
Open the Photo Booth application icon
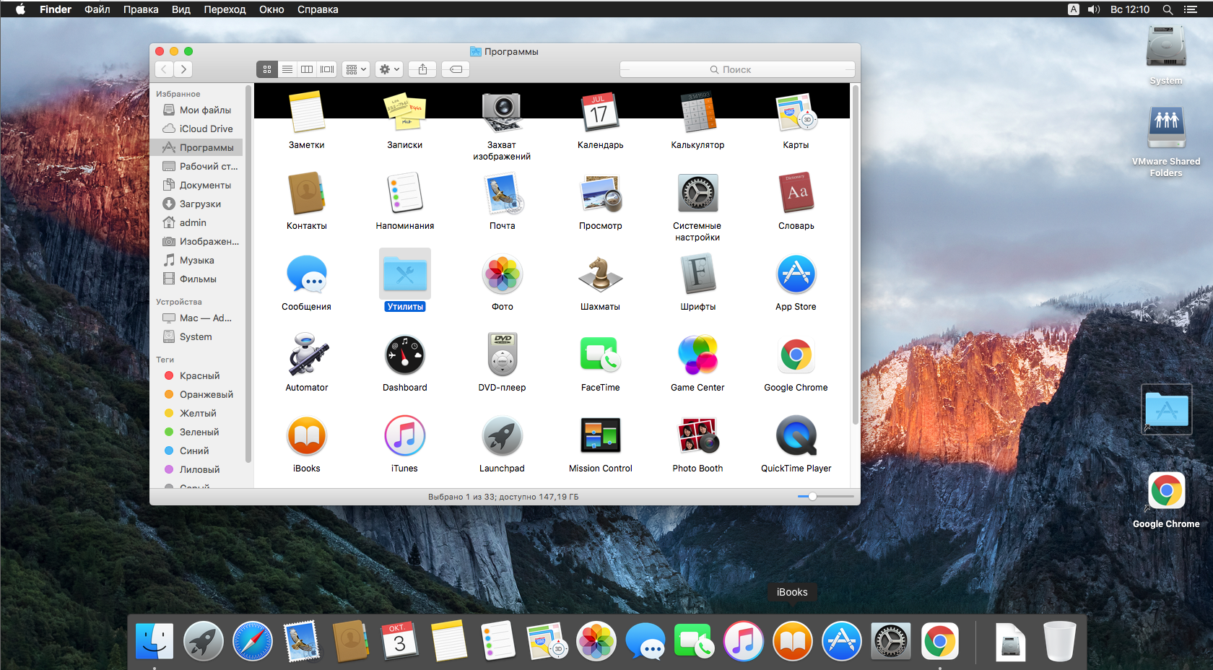click(697, 435)
